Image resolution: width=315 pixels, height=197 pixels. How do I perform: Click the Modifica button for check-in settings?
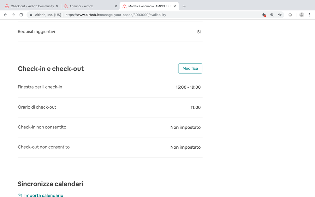[190, 69]
